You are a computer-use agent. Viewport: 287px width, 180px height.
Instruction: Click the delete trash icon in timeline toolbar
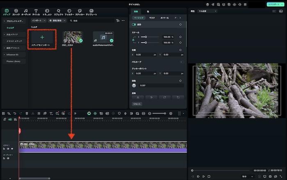[x=27, y=113]
